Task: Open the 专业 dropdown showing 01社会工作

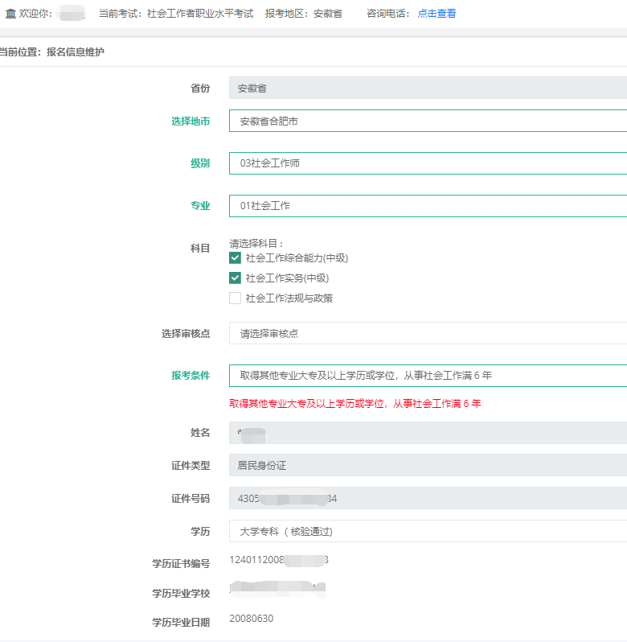Action: [428, 206]
